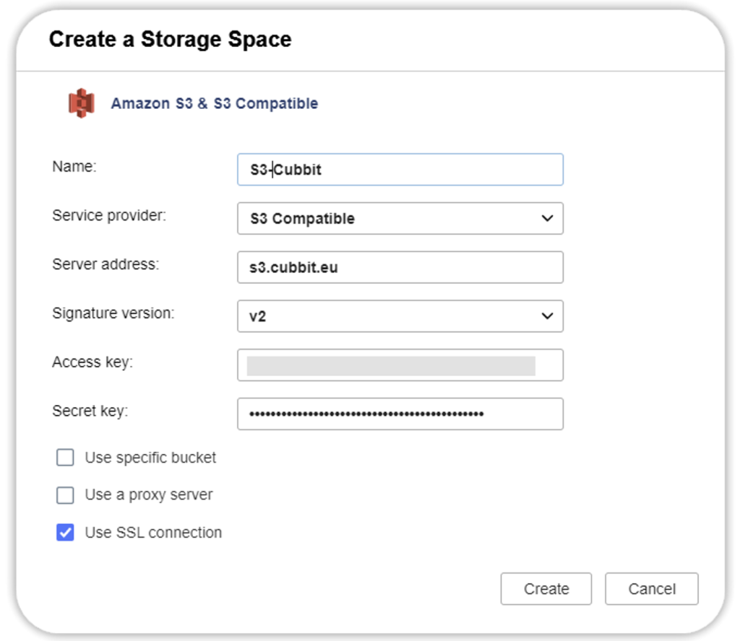740x641 pixels.
Task: Click into the Secret key password field
Action: tap(400, 414)
